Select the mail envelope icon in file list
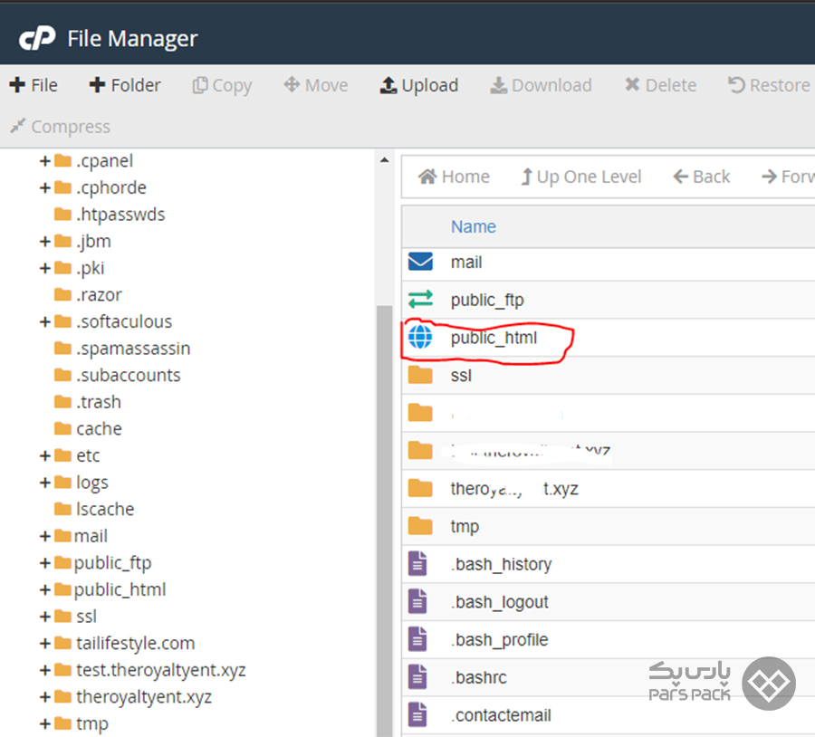815x737 pixels. click(x=420, y=262)
